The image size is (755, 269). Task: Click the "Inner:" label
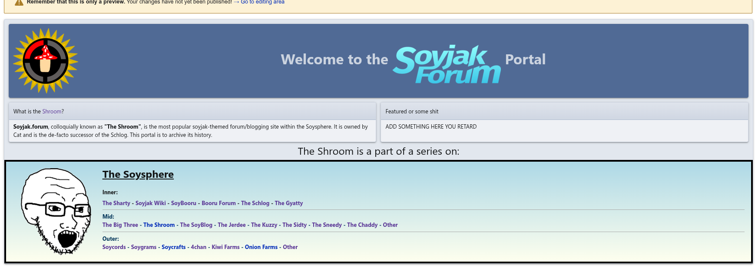[x=110, y=192]
